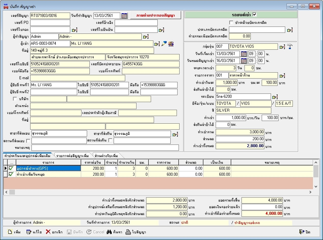Open lookup for credit card type
Viewport: 323px width, 240px height.
pos(290,30)
